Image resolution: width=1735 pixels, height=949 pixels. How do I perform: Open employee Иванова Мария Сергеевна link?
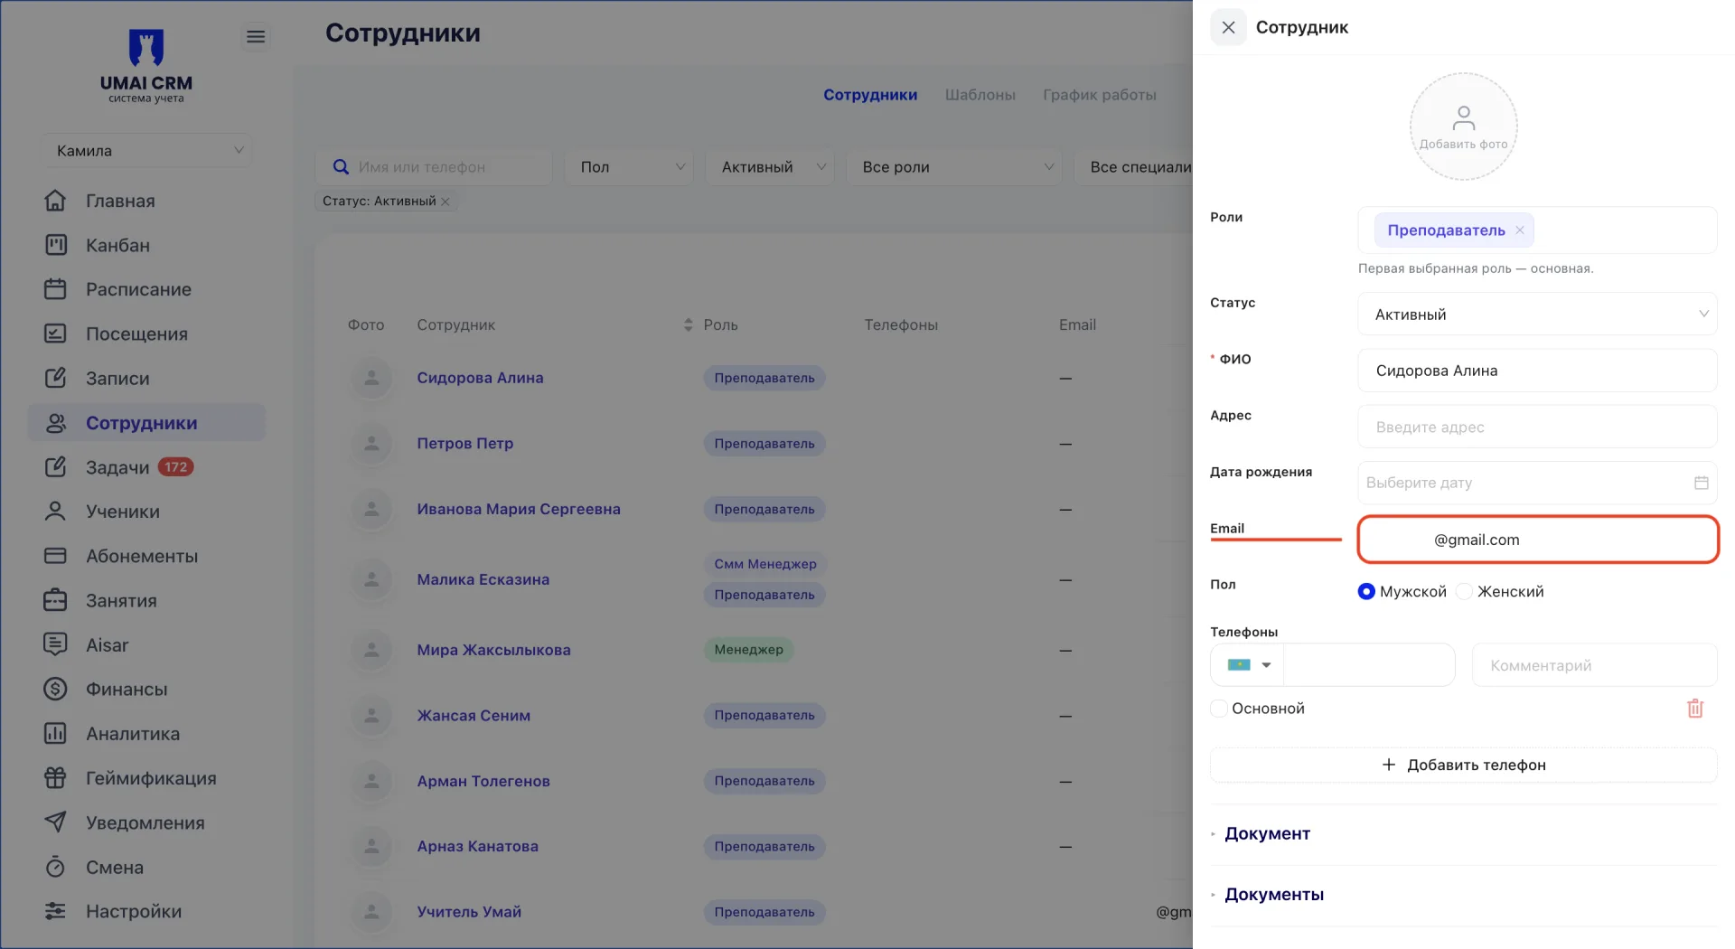pyautogui.click(x=519, y=509)
